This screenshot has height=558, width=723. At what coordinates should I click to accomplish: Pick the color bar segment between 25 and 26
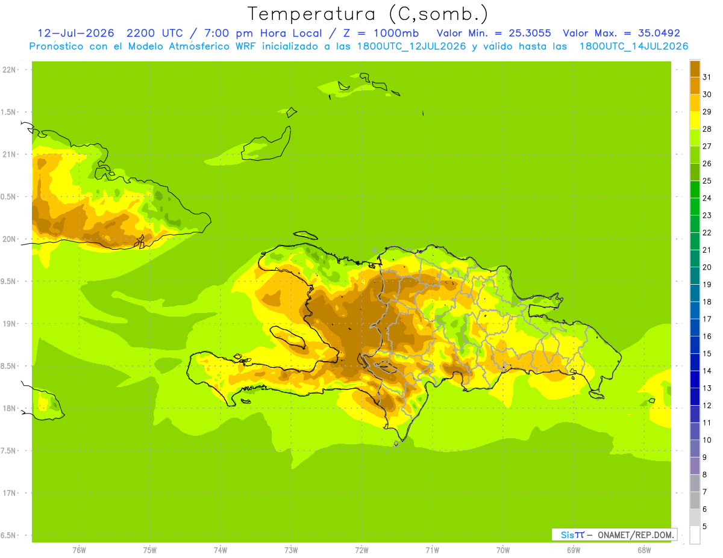click(x=695, y=172)
